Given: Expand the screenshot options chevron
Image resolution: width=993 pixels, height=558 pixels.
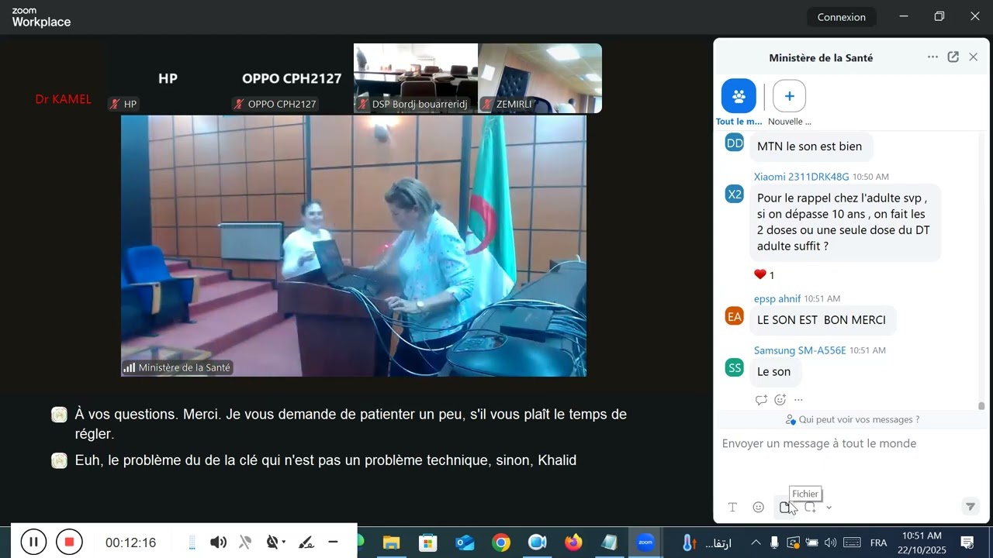Looking at the screenshot, I should [x=829, y=508].
